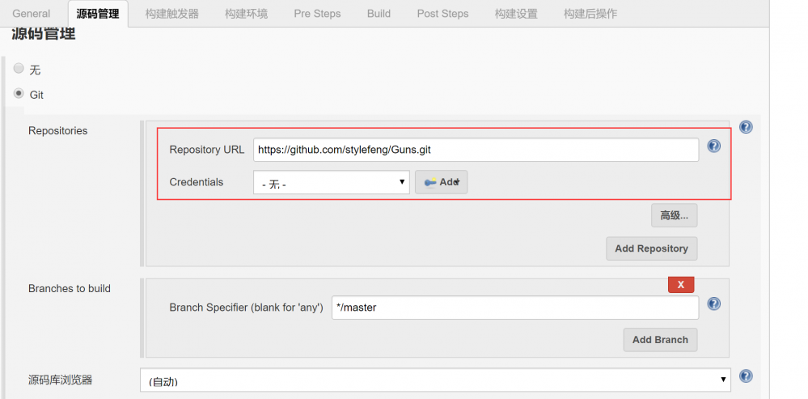Switch to the Build tab

point(379,14)
